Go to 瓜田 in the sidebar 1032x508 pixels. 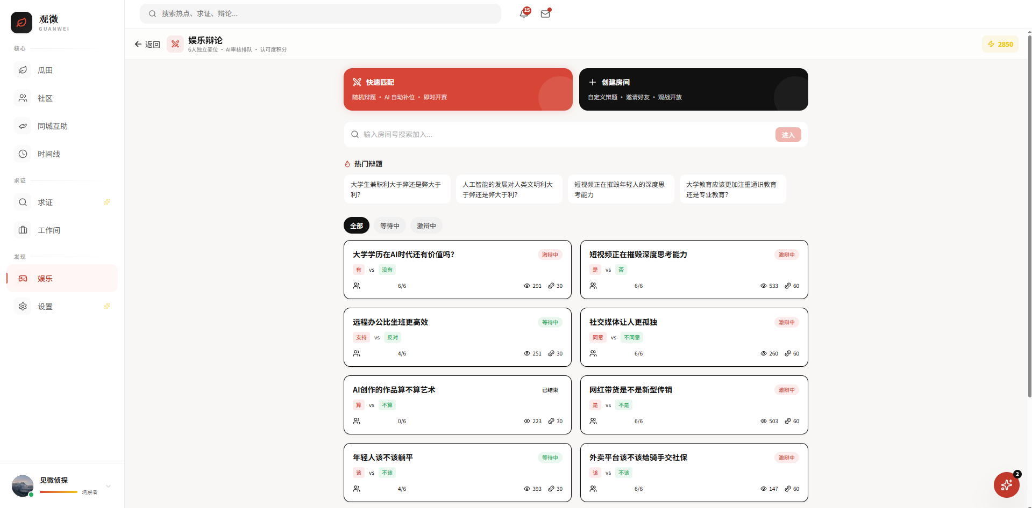(x=62, y=70)
